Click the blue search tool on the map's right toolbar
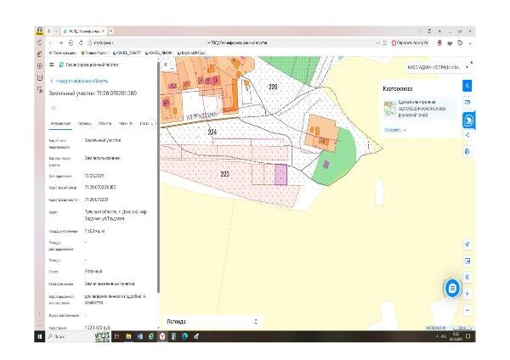Image resolution: width=510 pixels, height=360 pixels. coord(467,86)
